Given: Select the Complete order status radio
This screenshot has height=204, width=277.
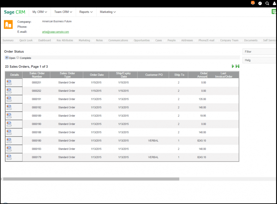Looking at the screenshot, I should coord(18,58).
